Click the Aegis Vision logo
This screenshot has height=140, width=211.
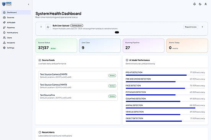coord(7,4)
